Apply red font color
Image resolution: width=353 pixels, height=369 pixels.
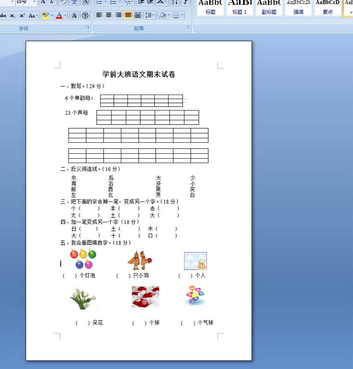tap(59, 15)
